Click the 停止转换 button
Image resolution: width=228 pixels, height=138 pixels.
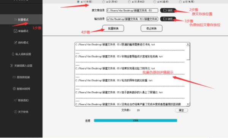click(x=151, y=28)
